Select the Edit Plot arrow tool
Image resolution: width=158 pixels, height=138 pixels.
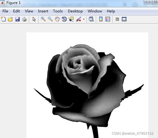[x=34, y=19]
